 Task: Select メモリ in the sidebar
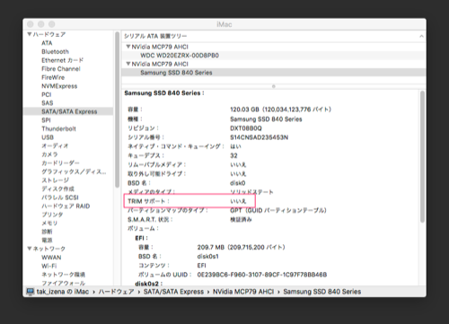[x=49, y=223]
